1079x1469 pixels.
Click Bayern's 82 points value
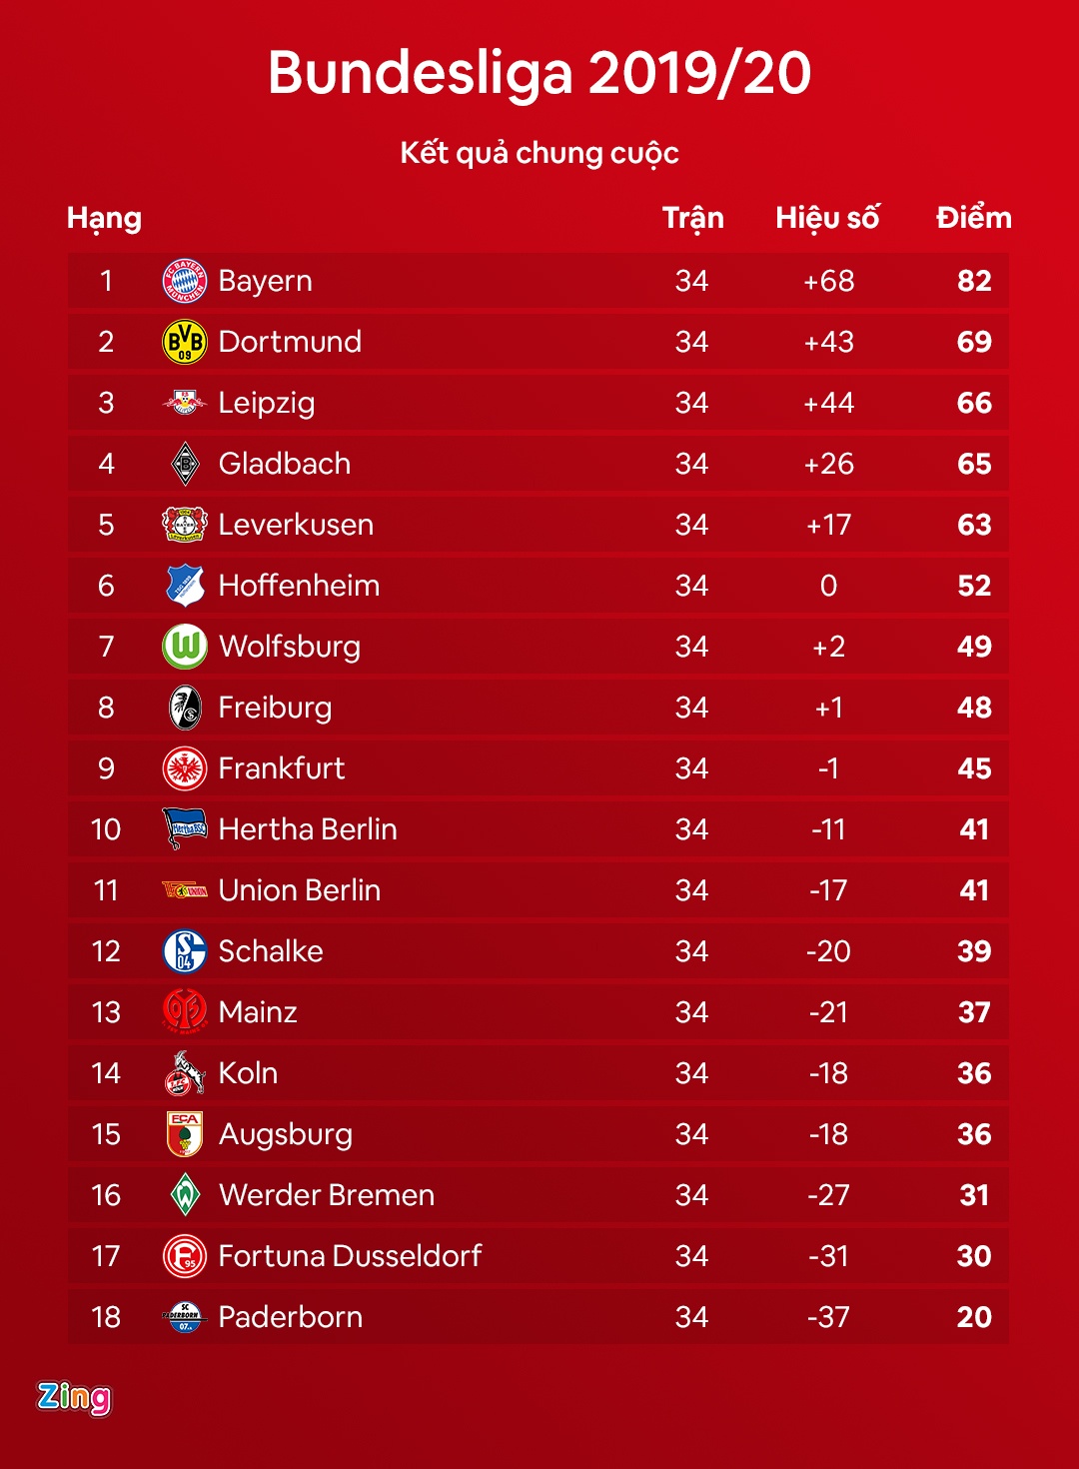(x=974, y=281)
